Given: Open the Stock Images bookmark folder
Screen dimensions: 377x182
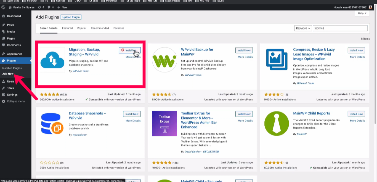Looking at the screenshot, I should pyautogui.click(x=170, y=1).
